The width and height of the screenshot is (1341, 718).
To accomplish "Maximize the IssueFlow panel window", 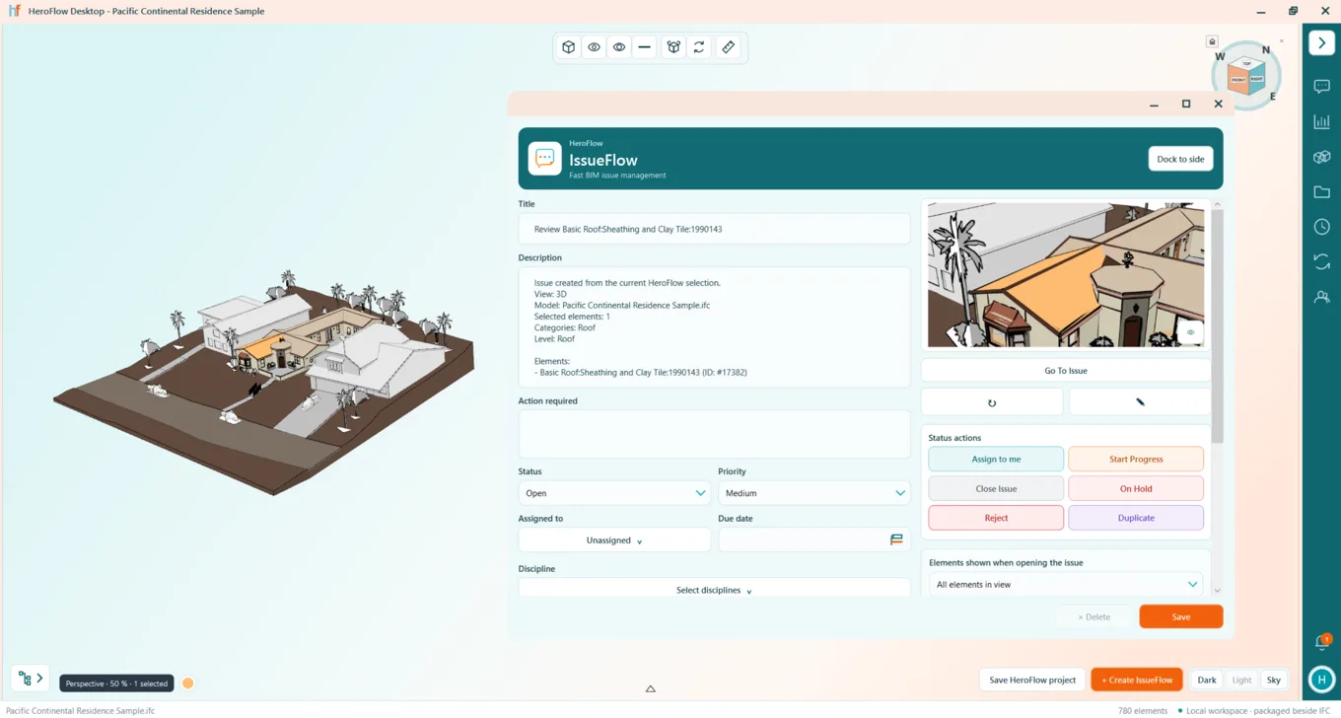I will [1186, 104].
